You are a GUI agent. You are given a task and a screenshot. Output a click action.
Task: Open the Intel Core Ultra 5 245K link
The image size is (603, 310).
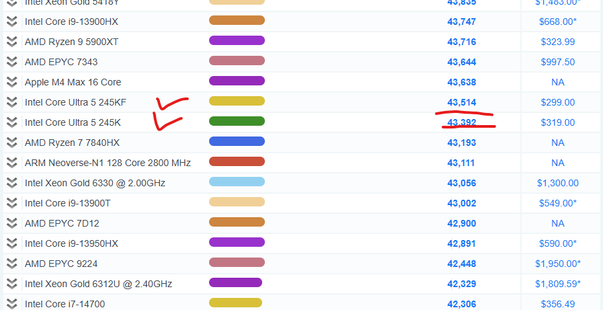pos(73,122)
